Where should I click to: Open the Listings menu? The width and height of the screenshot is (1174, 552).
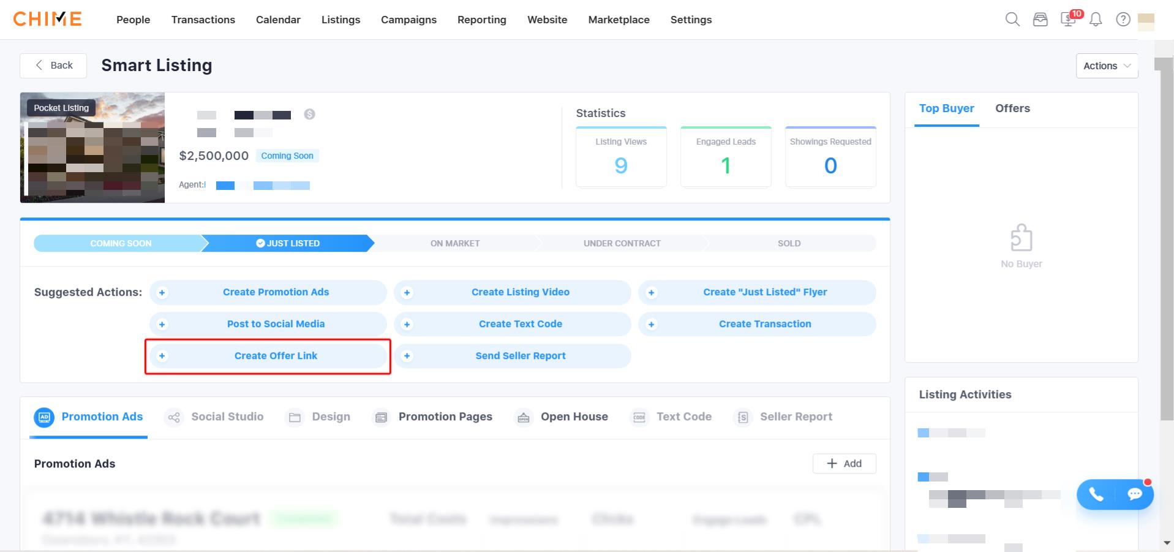(x=341, y=20)
